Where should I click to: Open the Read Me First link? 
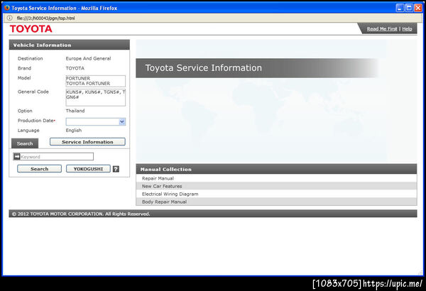[382, 29]
